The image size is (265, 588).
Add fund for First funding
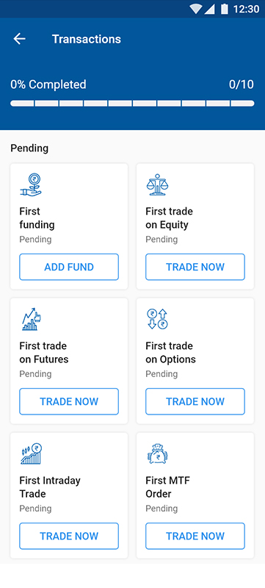pos(69,267)
